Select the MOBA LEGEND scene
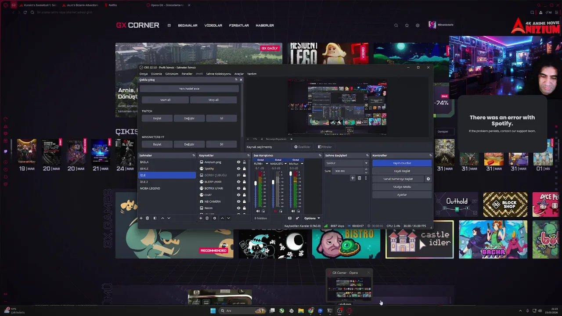The image size is (562, 316). 167,188
